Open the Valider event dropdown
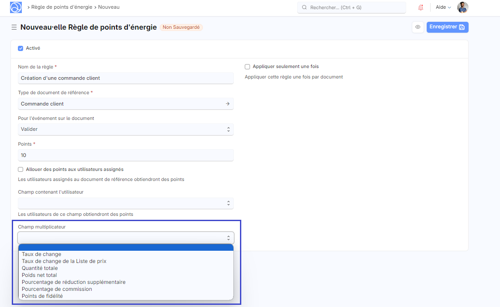Screen dimensions: 500x307 tap(126, 130)
